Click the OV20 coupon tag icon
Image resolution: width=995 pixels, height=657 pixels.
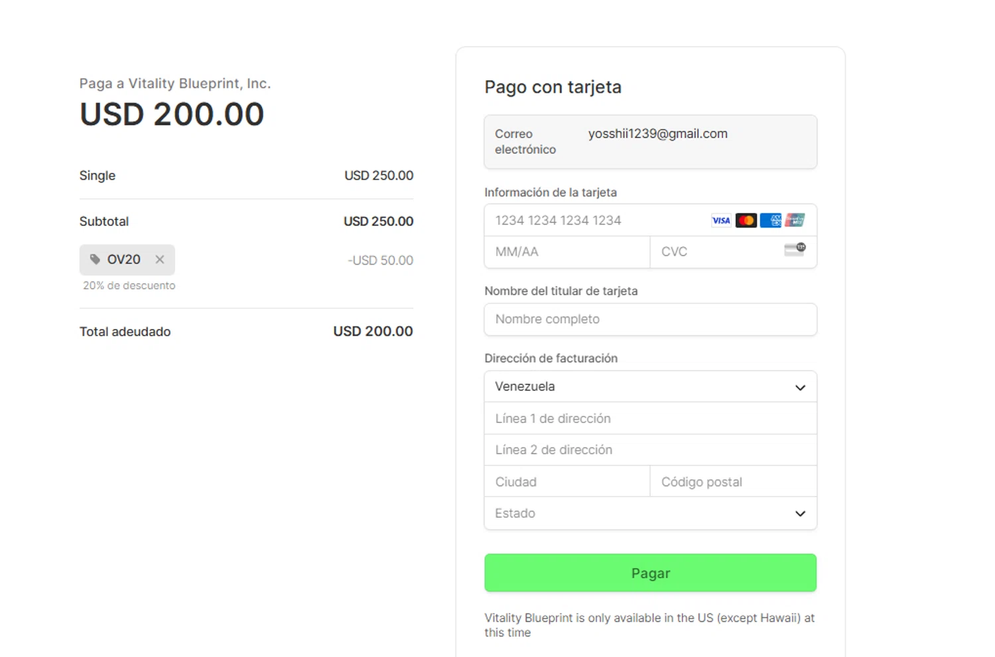click(95, 259)
